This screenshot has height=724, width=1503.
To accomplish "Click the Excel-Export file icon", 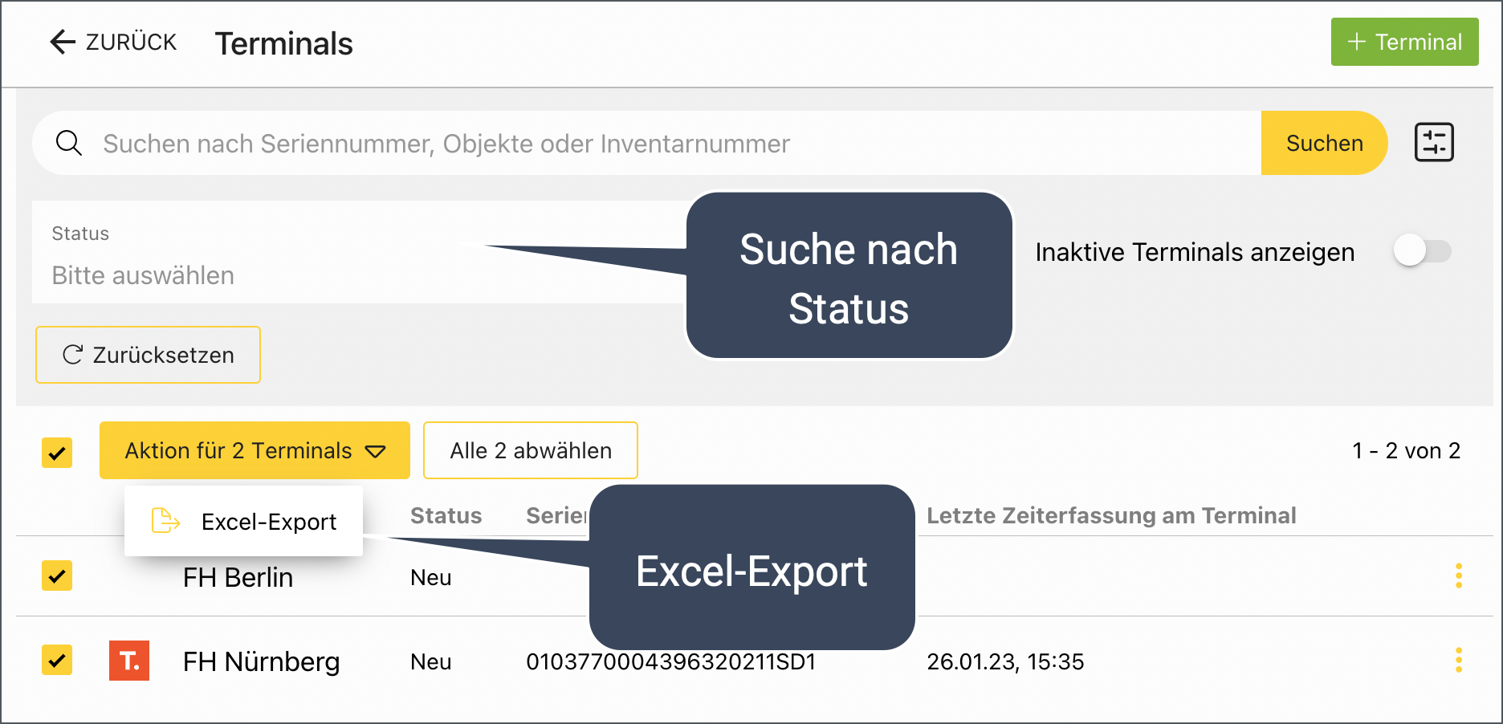I will point(165,521).
